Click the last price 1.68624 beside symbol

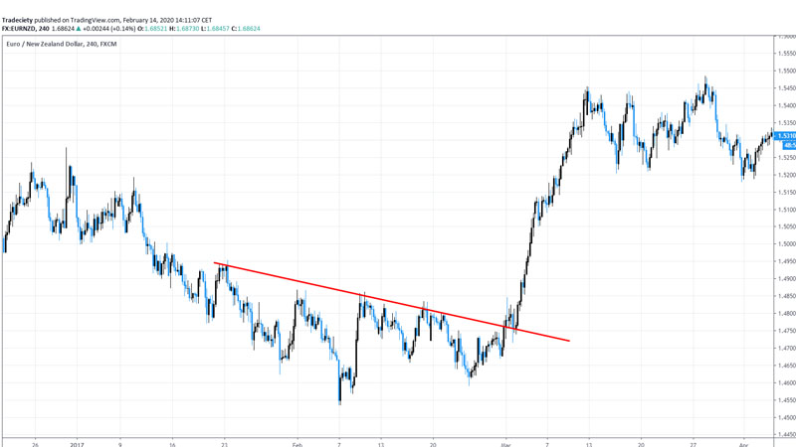[x=63, y=29]
